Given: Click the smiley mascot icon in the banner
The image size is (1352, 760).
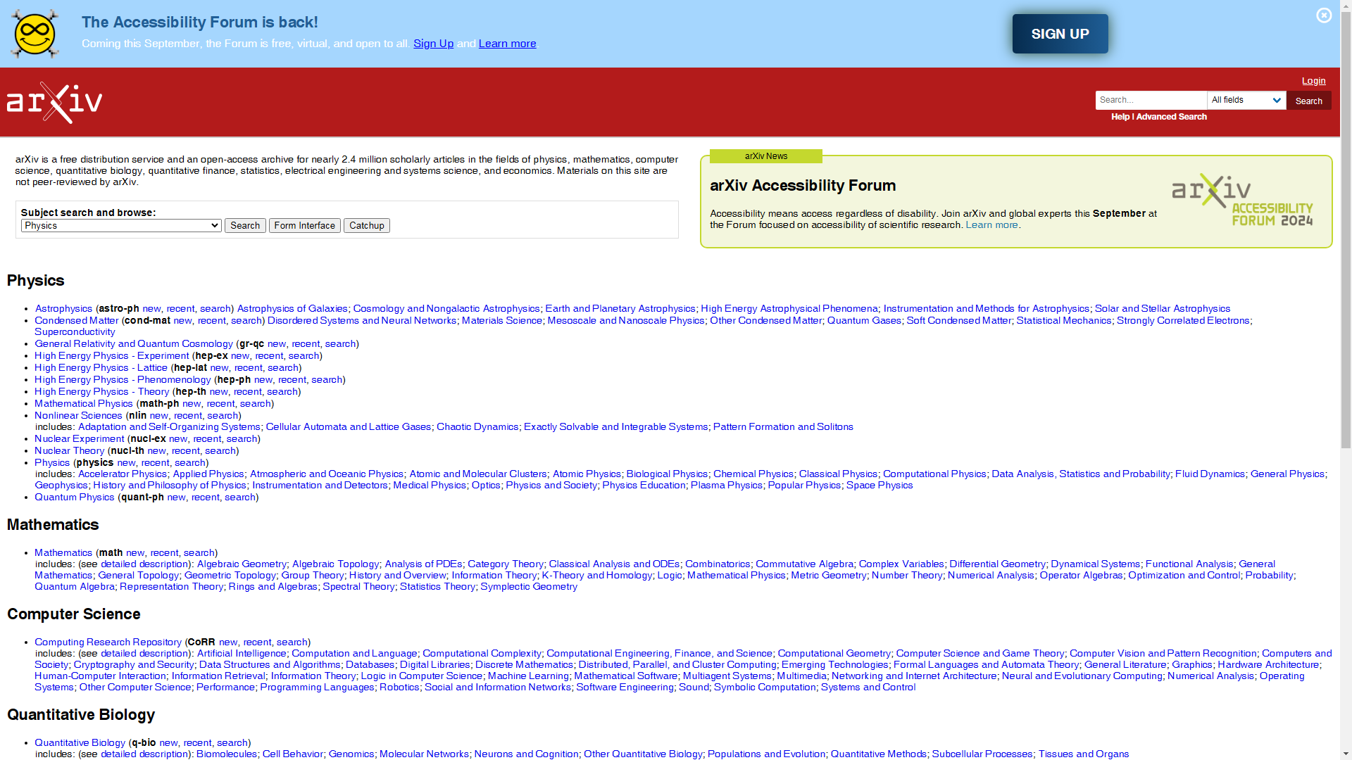Looking at the screenshot, I should [35, 34].
